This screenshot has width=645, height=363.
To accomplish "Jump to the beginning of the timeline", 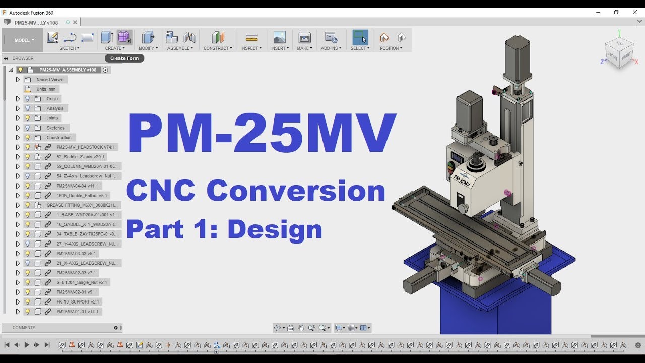I will [x=7, y=345].
